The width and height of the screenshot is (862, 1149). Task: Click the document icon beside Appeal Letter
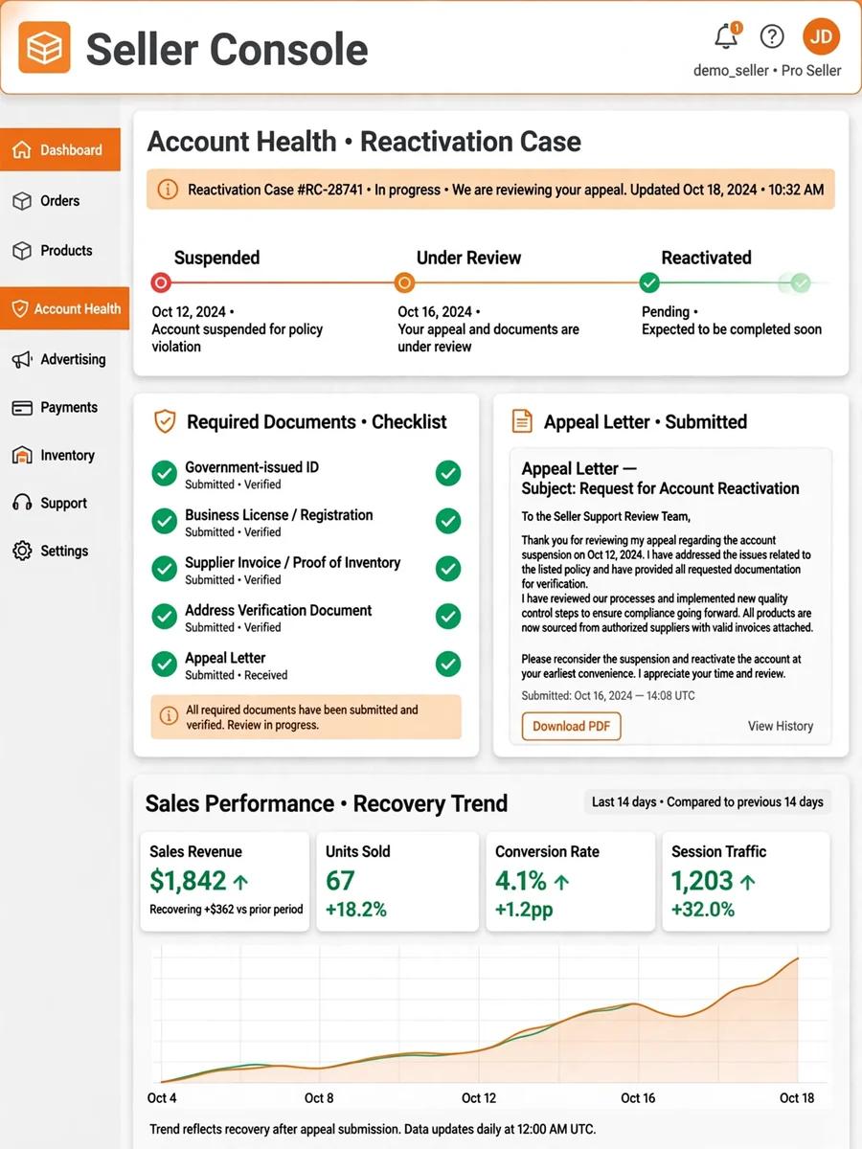click(522, 421)
